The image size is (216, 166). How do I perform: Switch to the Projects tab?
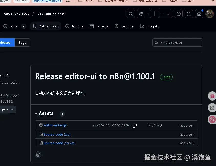click(99, 26)
